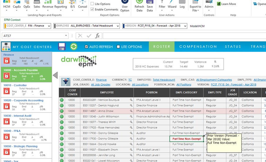Switch to the COMPENSATION tab
This screenshot has width=266, height=162.
tap(198, 47)
